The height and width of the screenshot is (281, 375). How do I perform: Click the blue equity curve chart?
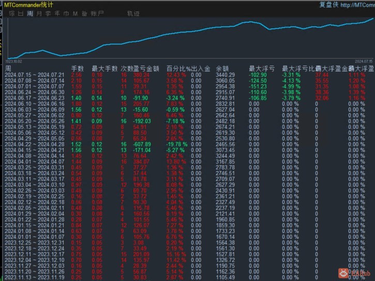point(190,38)
